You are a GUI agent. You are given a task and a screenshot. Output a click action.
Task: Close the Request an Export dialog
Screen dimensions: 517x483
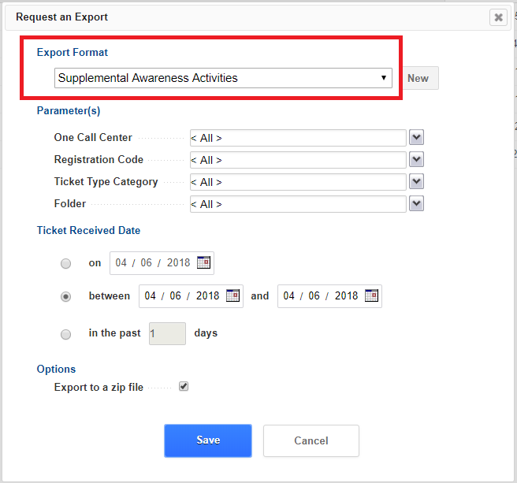pyautogui.click(x=498, y=17)
